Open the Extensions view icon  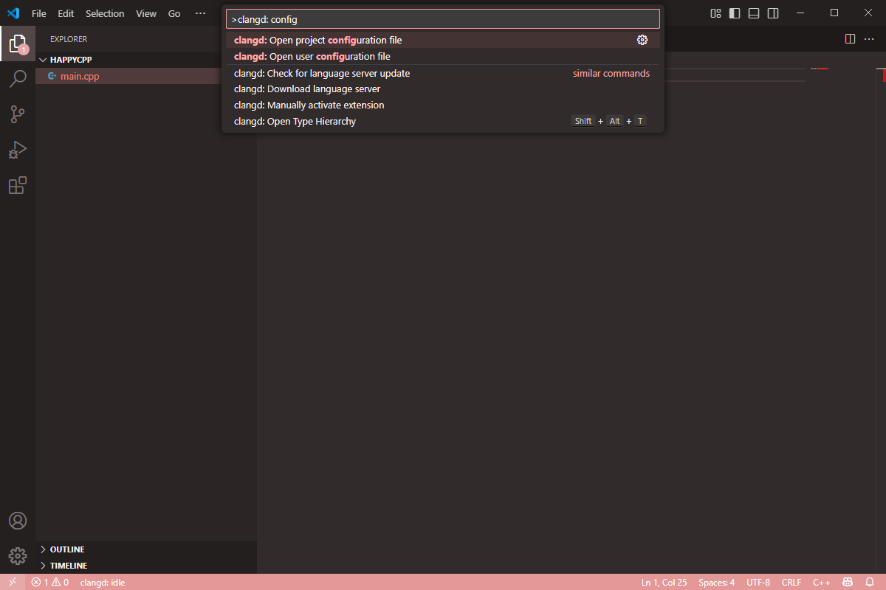(x=18, y=185)
